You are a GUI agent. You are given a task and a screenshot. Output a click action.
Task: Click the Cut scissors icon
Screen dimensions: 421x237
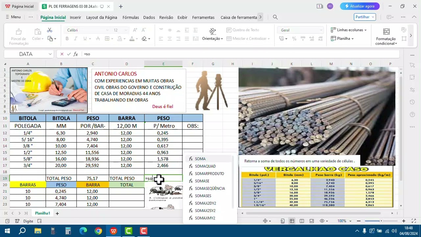50,30
